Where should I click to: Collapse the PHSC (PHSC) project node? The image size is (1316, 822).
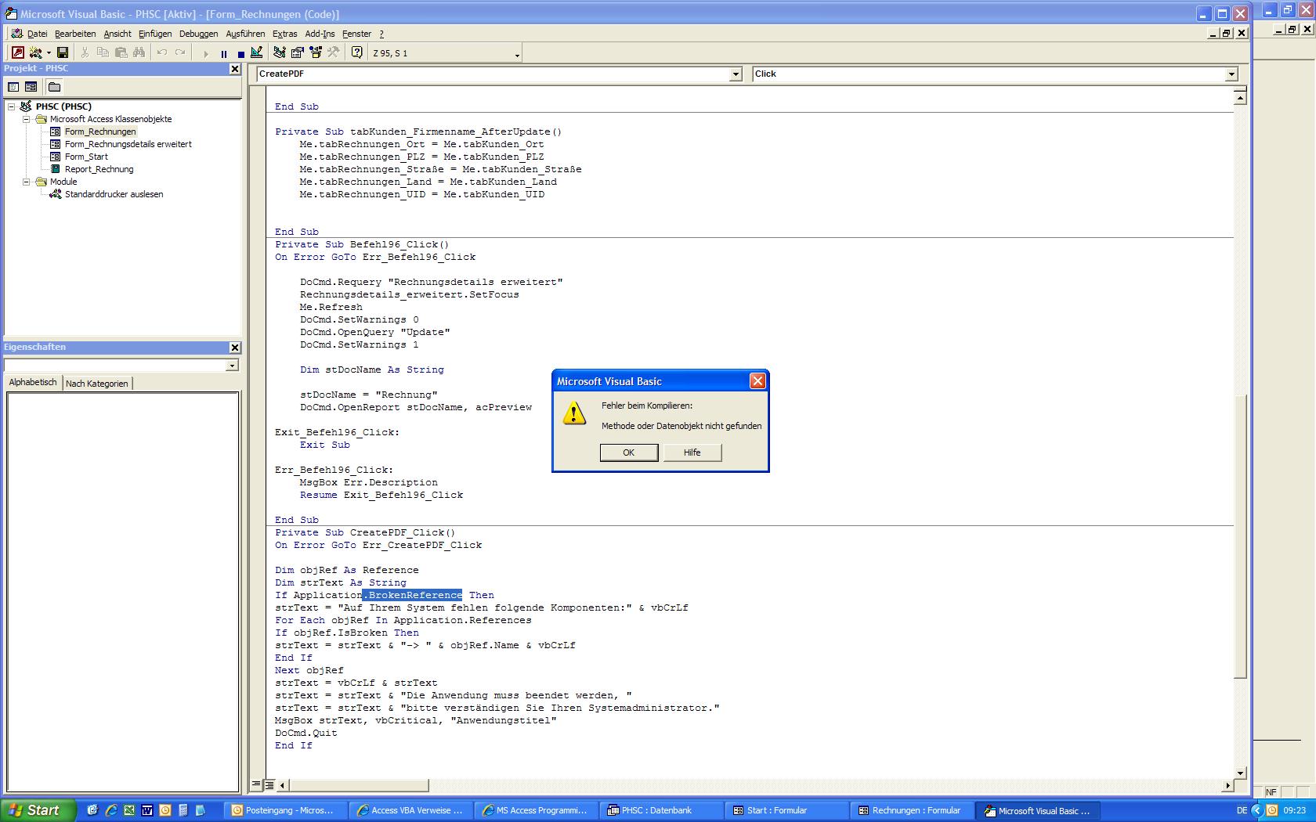12,106
